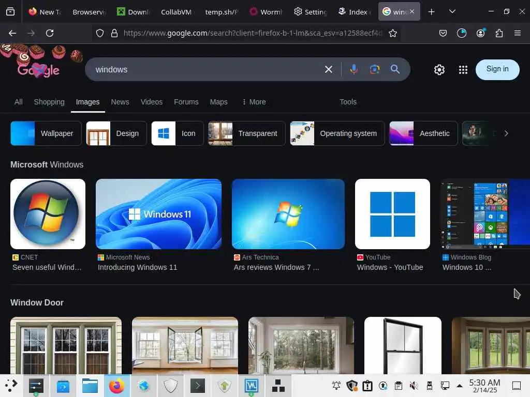Select the Design suggestion chip
Image resolution: width=530 pixels, height=397 pixels.
116,133
